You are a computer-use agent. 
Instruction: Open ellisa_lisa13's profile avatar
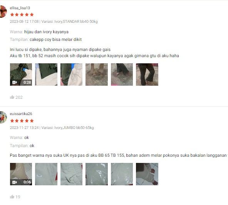[3, 12]
